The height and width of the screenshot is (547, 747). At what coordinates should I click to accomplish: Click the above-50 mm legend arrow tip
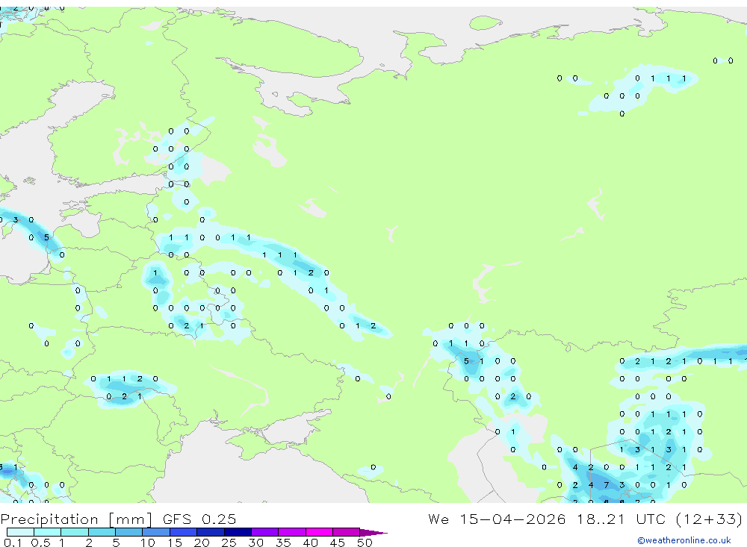tap(374, 533)
